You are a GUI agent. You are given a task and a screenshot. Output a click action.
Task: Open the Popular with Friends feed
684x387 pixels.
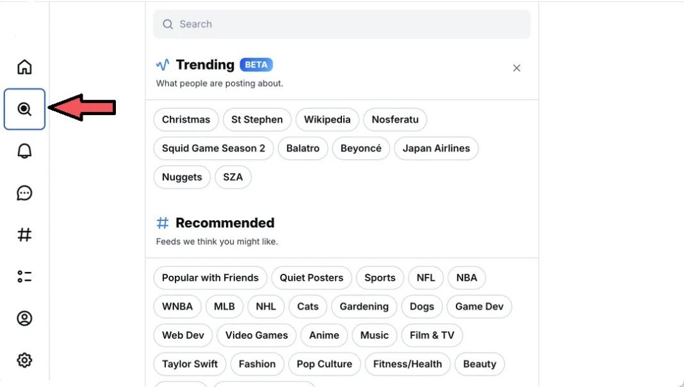coord(210,278)
